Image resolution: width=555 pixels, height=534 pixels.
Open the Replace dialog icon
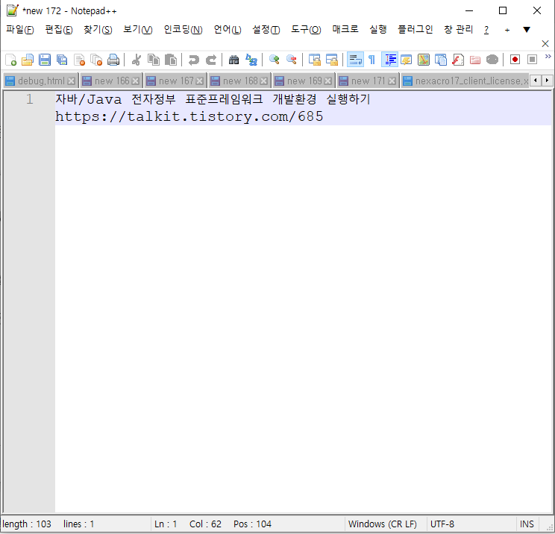point(251,60)
